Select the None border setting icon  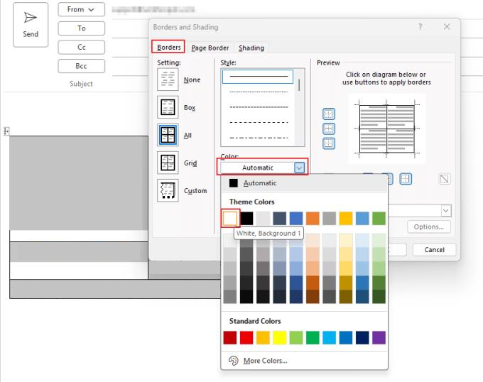[168, 80]
